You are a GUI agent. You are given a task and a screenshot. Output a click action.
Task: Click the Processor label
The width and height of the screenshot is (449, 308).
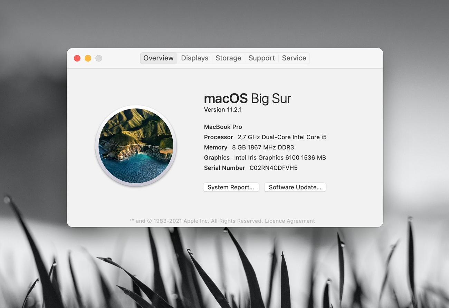point(218,137)
